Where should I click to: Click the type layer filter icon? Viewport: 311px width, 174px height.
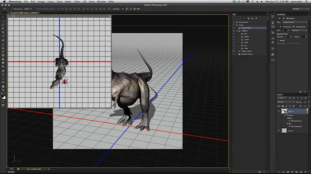(x=298, y=98)
